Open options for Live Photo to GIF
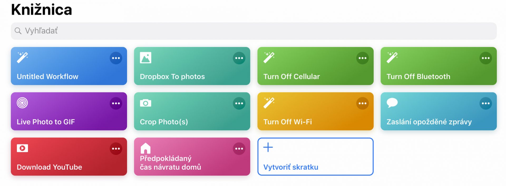 tap(116, 104)
